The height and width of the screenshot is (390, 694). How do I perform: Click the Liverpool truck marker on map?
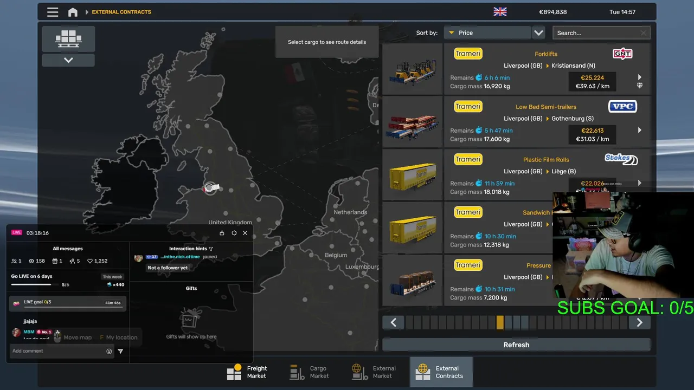210,188
